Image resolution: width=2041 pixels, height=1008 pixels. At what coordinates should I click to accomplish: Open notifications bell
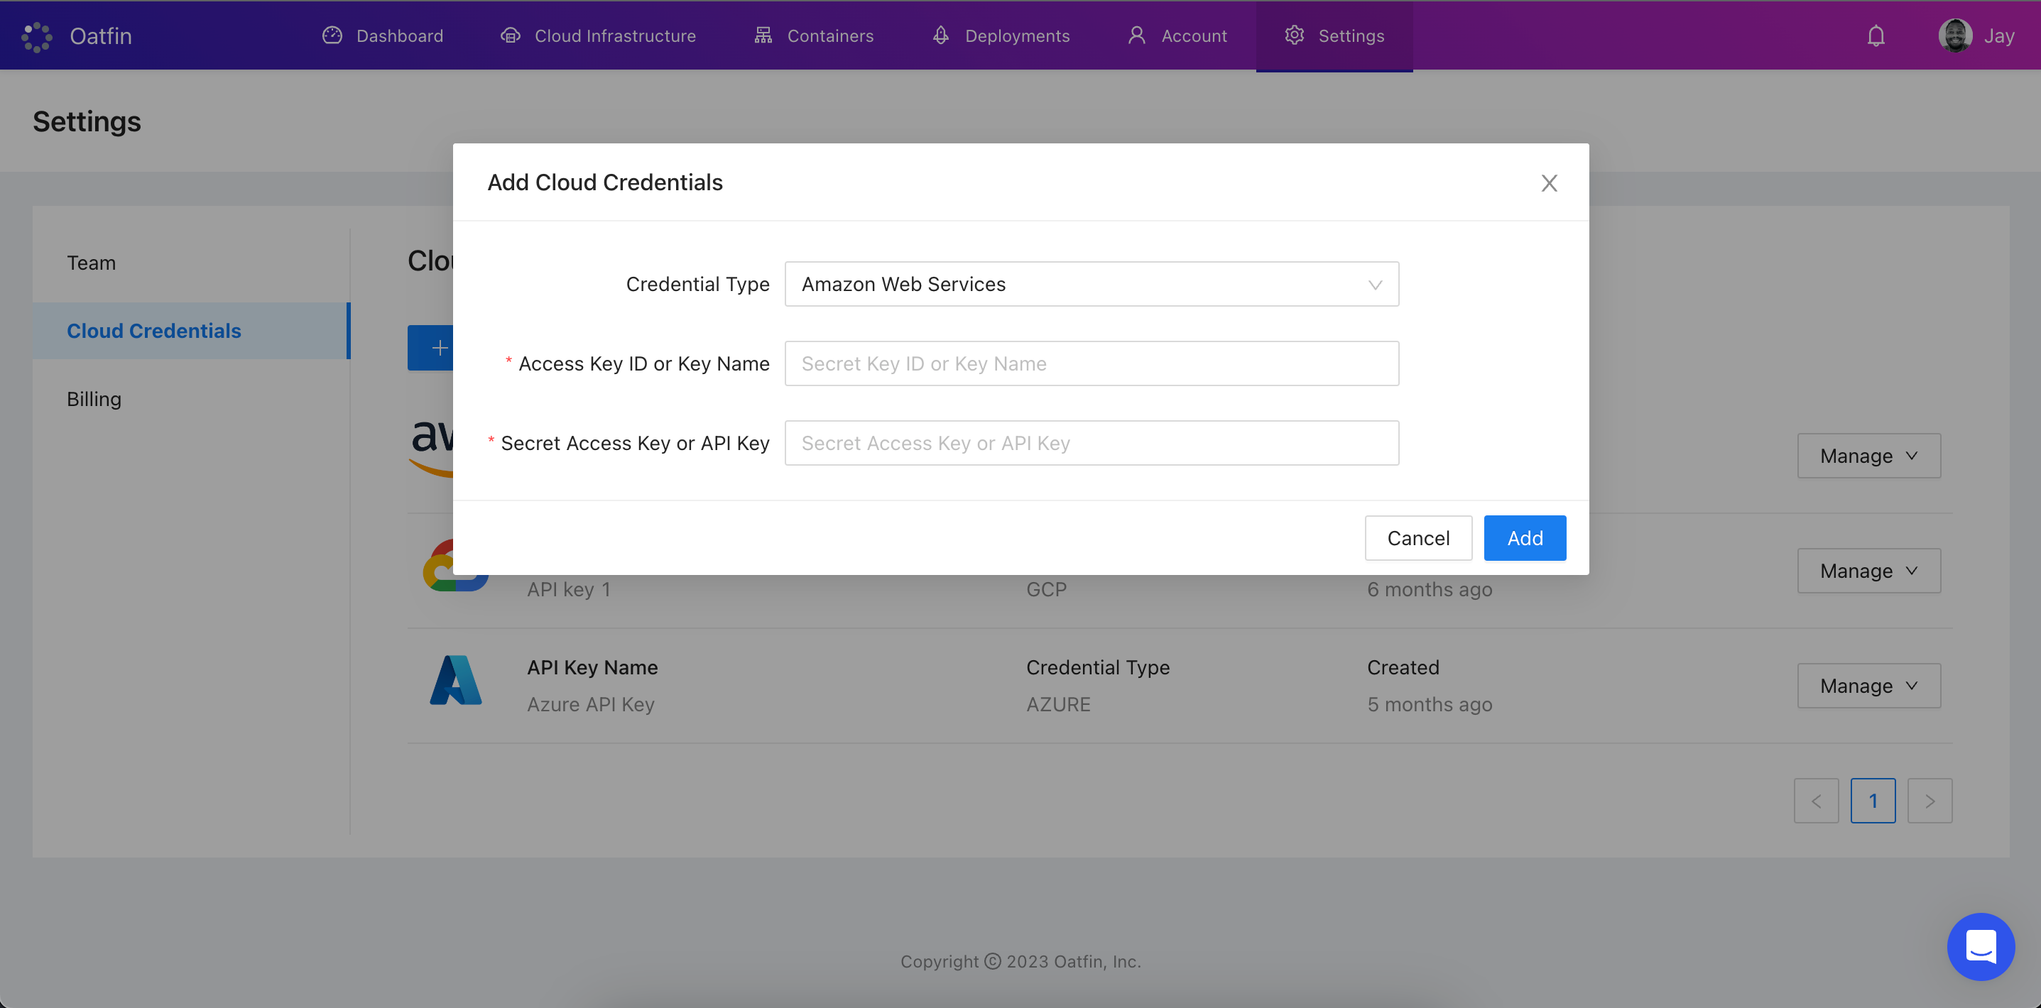point(1876,35)
